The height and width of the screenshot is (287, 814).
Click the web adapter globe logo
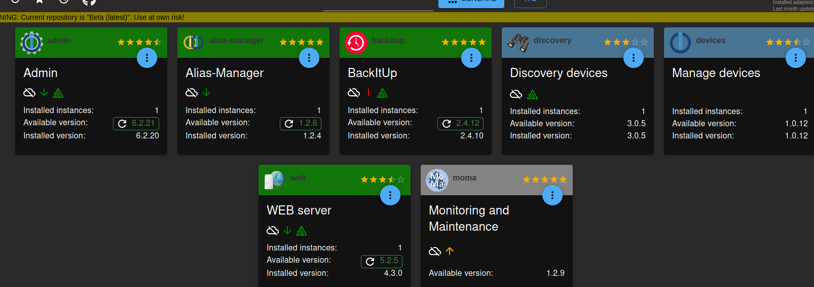(x=275, y=180)
